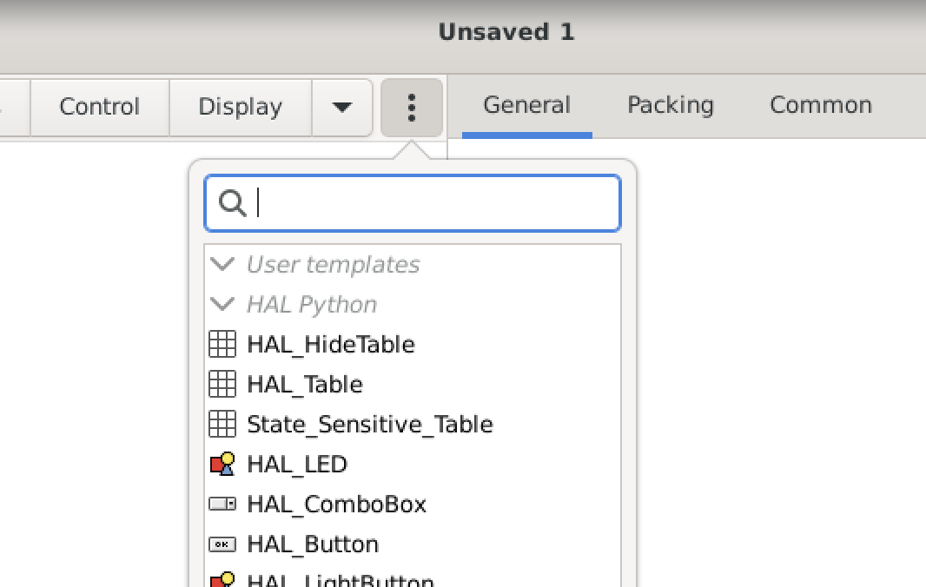Viewport: 926px width, 587px height.
Task: Collapse the User templates group
Action: (222, 264)
